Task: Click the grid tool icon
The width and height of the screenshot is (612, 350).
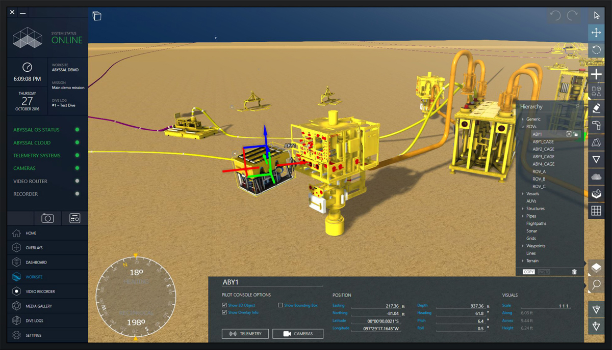Action: pos(596,210)
